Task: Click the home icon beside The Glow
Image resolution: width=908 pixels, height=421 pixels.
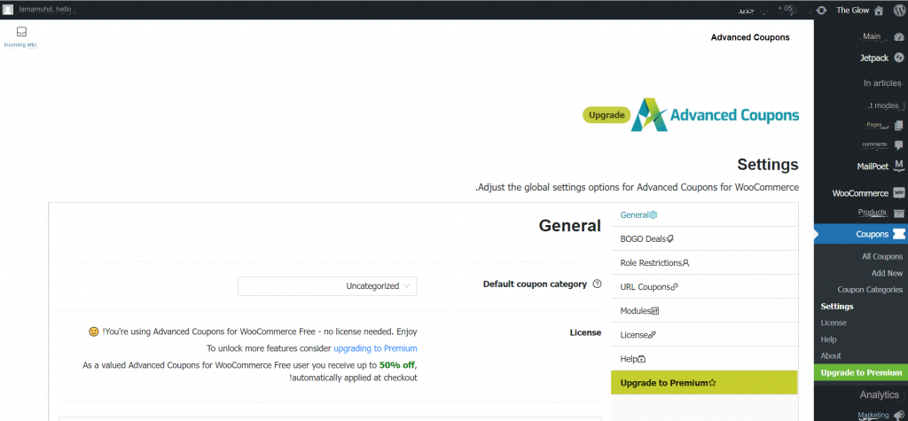Action: click(x=879, y=10)
